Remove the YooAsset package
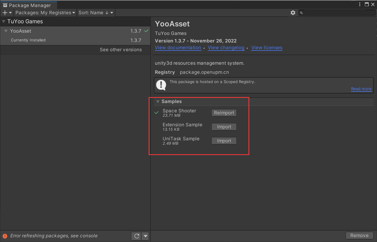This screenshot has width=377, height=242. (359, 236)
